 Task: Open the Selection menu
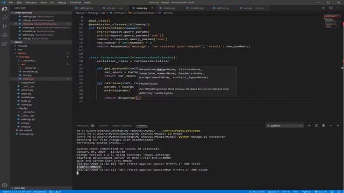31,2
